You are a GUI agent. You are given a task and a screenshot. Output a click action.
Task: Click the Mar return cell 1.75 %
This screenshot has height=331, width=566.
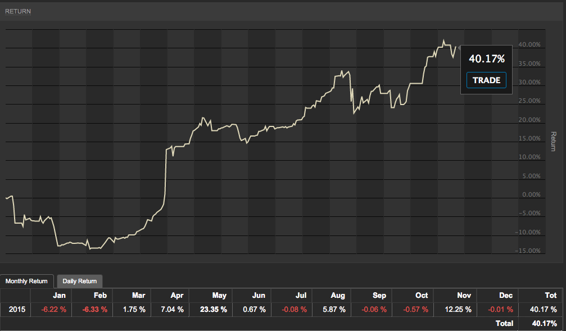coord(134,309)
